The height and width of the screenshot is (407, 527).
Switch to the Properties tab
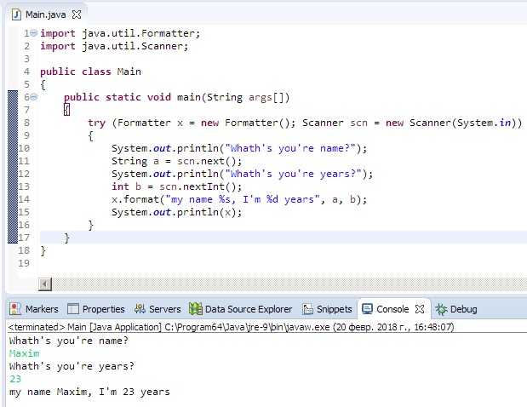96,309
